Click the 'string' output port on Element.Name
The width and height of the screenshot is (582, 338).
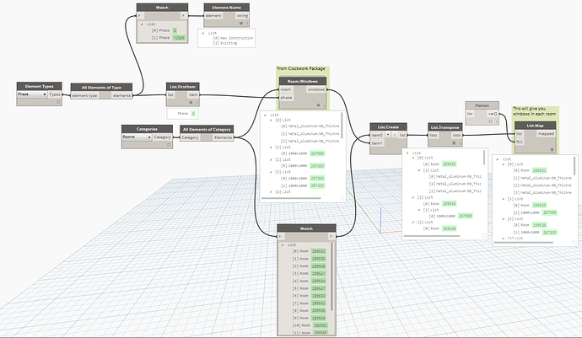[x=242, y=16]
